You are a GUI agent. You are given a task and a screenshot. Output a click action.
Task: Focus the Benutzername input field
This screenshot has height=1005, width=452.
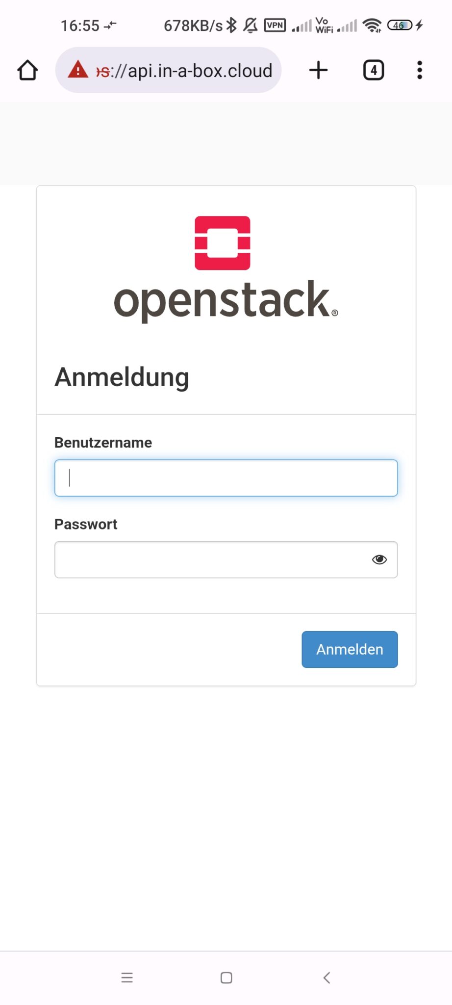click(x=226, y=478)
